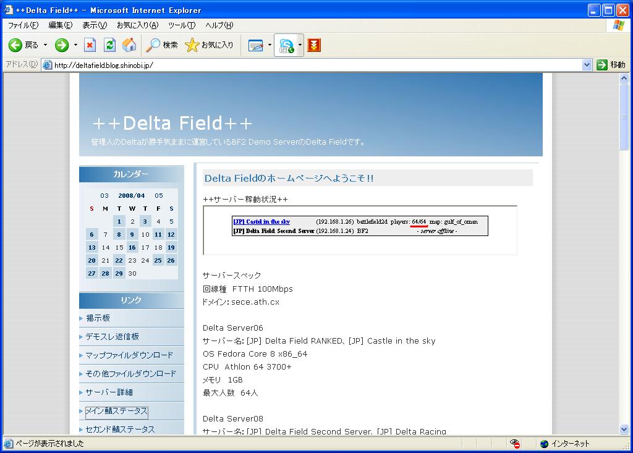Open the ツール(T) menu
633x453 pixels.
182,25
